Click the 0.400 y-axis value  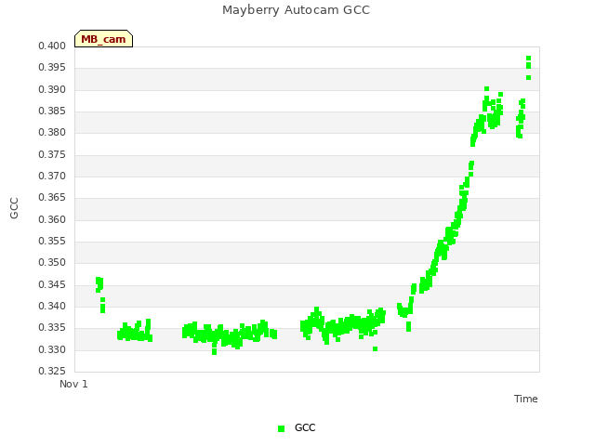coord(52,46)
